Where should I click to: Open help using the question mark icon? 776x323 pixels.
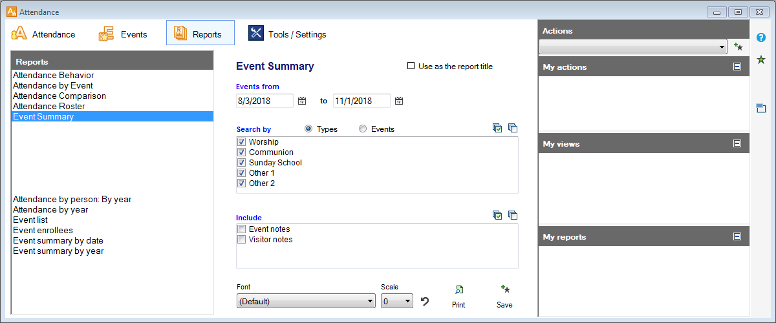pyautogui.click(x=761, y=37)
